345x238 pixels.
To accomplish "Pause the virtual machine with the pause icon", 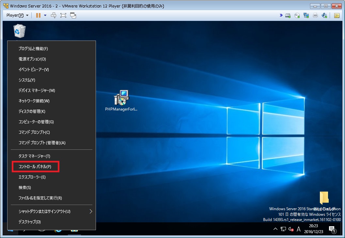I will coord(38,15).
